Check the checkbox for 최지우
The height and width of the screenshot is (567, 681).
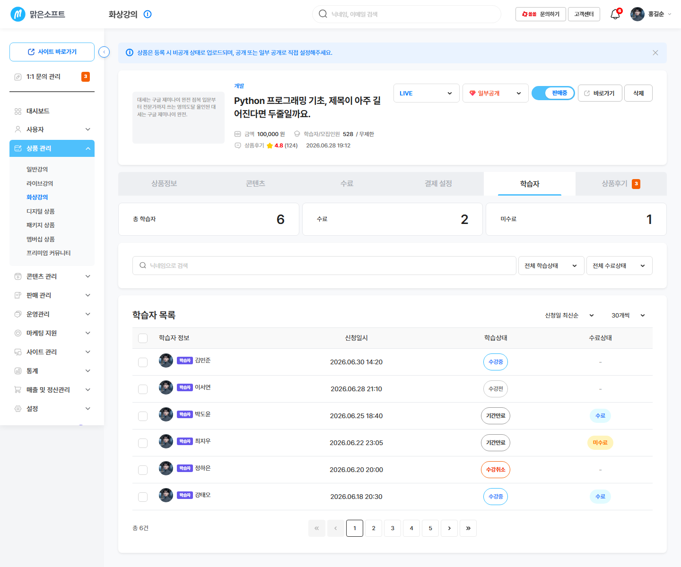point(143,443)
